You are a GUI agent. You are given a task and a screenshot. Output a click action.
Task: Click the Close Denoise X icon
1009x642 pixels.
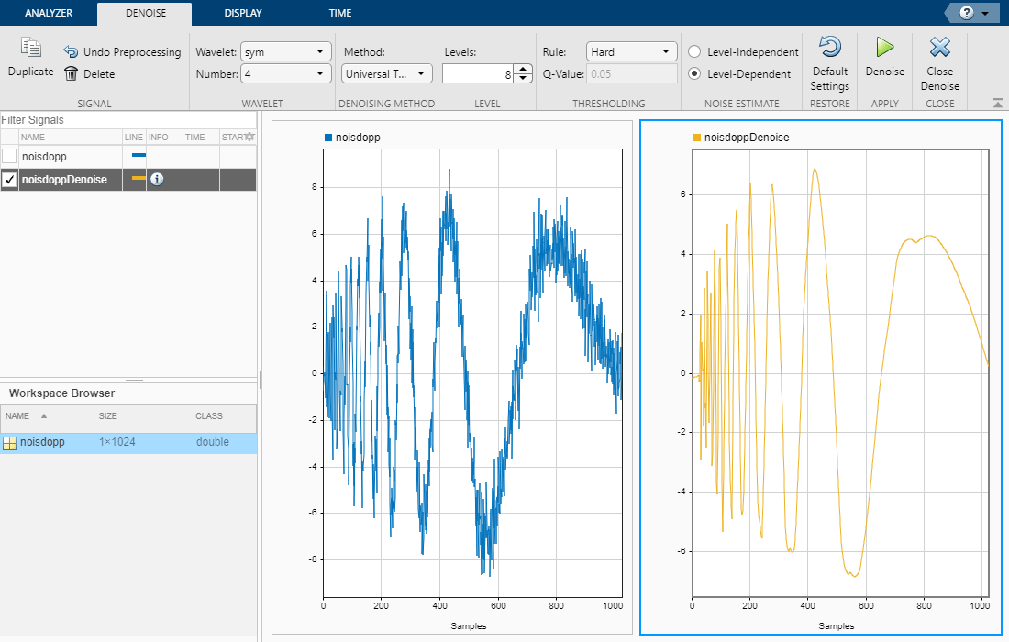click(x=939, y=48)
